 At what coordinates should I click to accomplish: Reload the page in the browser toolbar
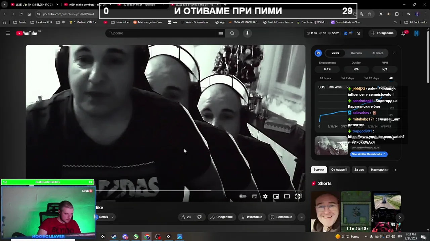coord(21,14)
